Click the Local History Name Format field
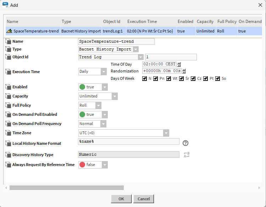 point(129,141)
